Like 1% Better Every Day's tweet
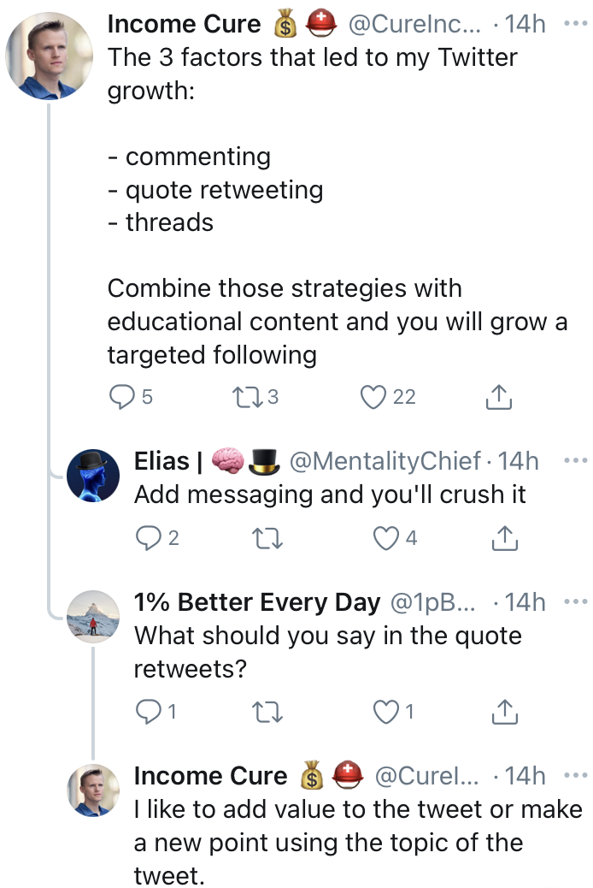This screenshot has height=888, width=593. 387,711
